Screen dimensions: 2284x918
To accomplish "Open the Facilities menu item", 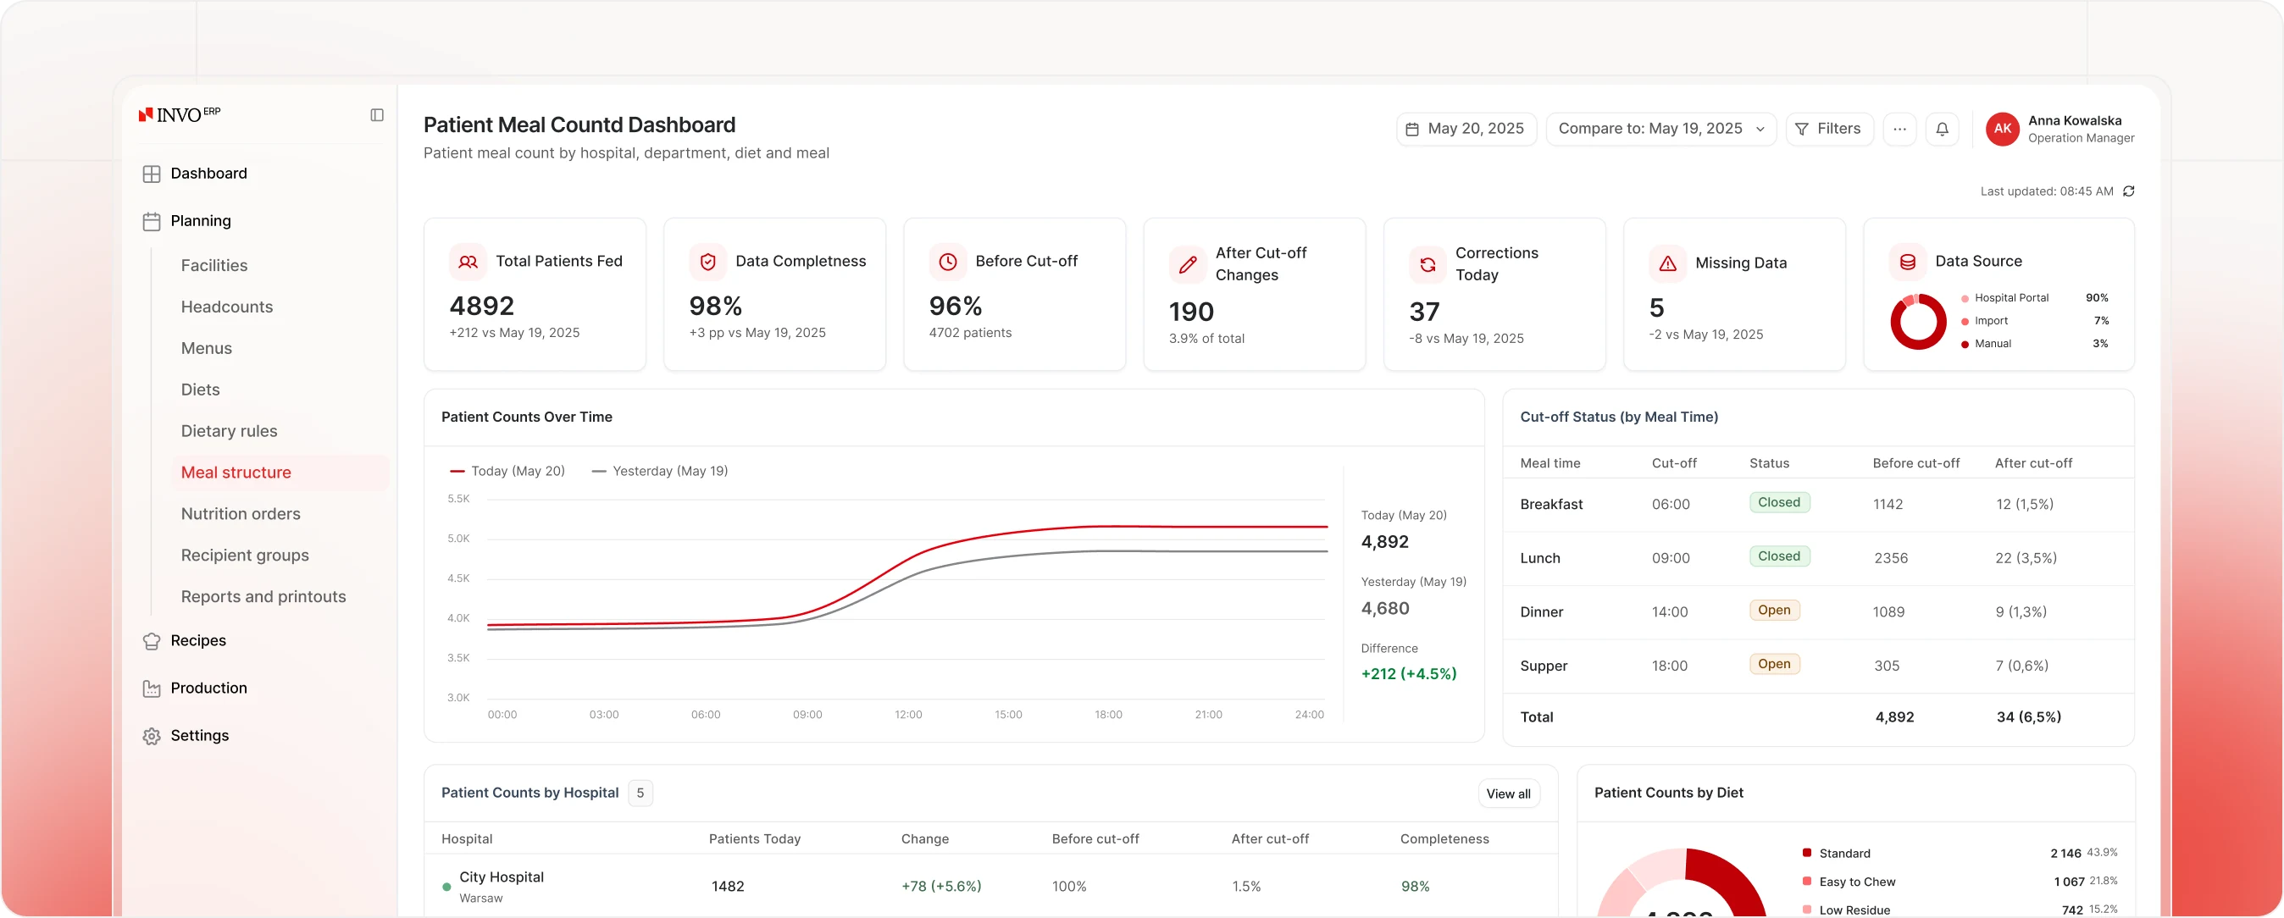I will 213,266.
